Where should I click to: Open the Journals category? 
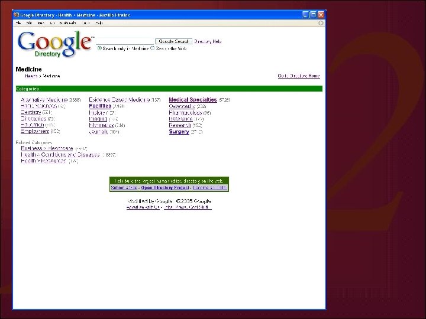pos(99,132)
